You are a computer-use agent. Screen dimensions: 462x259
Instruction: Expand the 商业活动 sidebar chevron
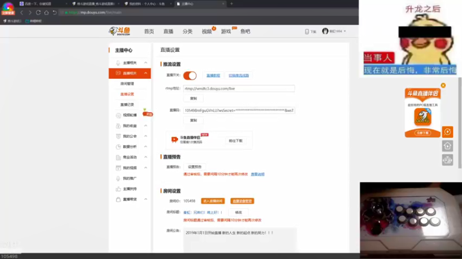tap(146, 157)
